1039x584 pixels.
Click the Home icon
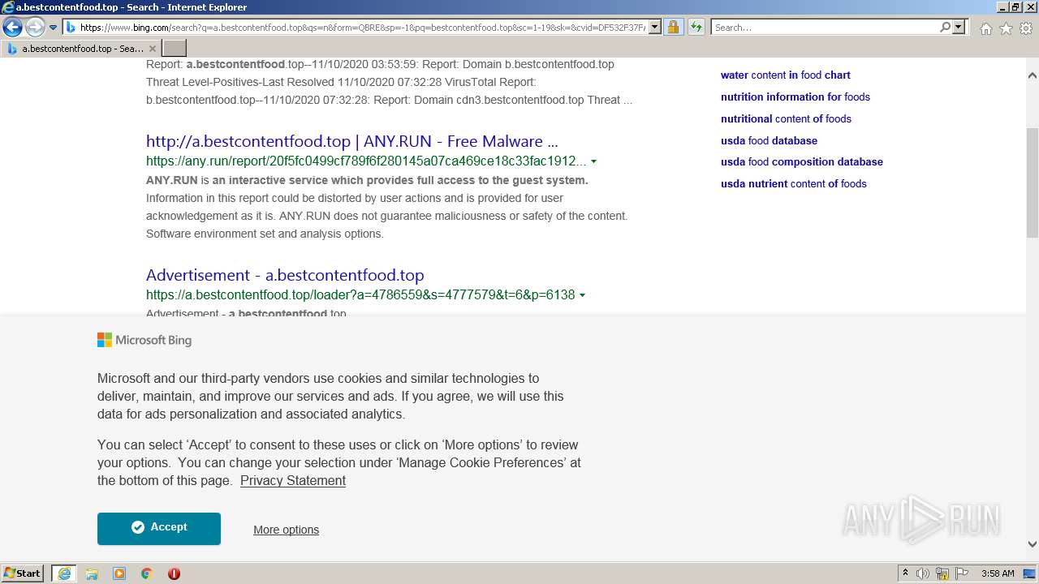(985, 28)
